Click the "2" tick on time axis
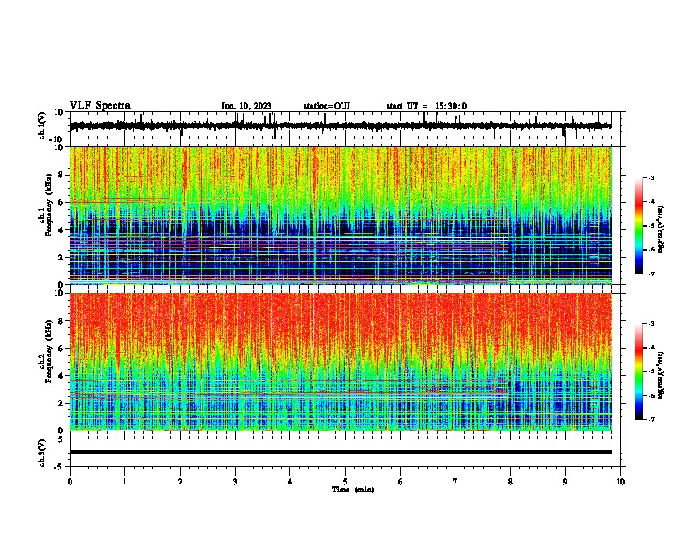699x540 pixels. click(x=180, y=482)
